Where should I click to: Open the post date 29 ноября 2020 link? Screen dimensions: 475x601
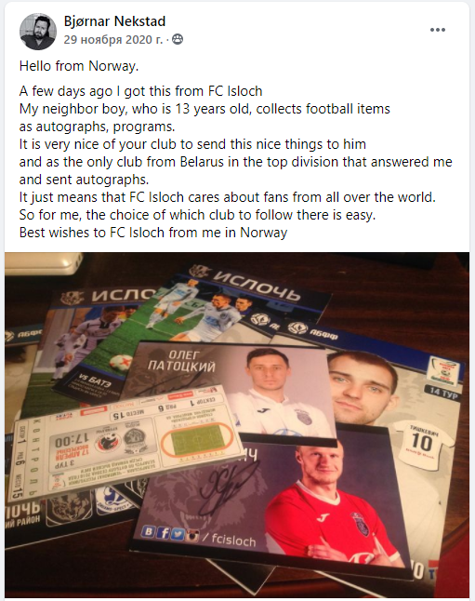click(113, 39)
